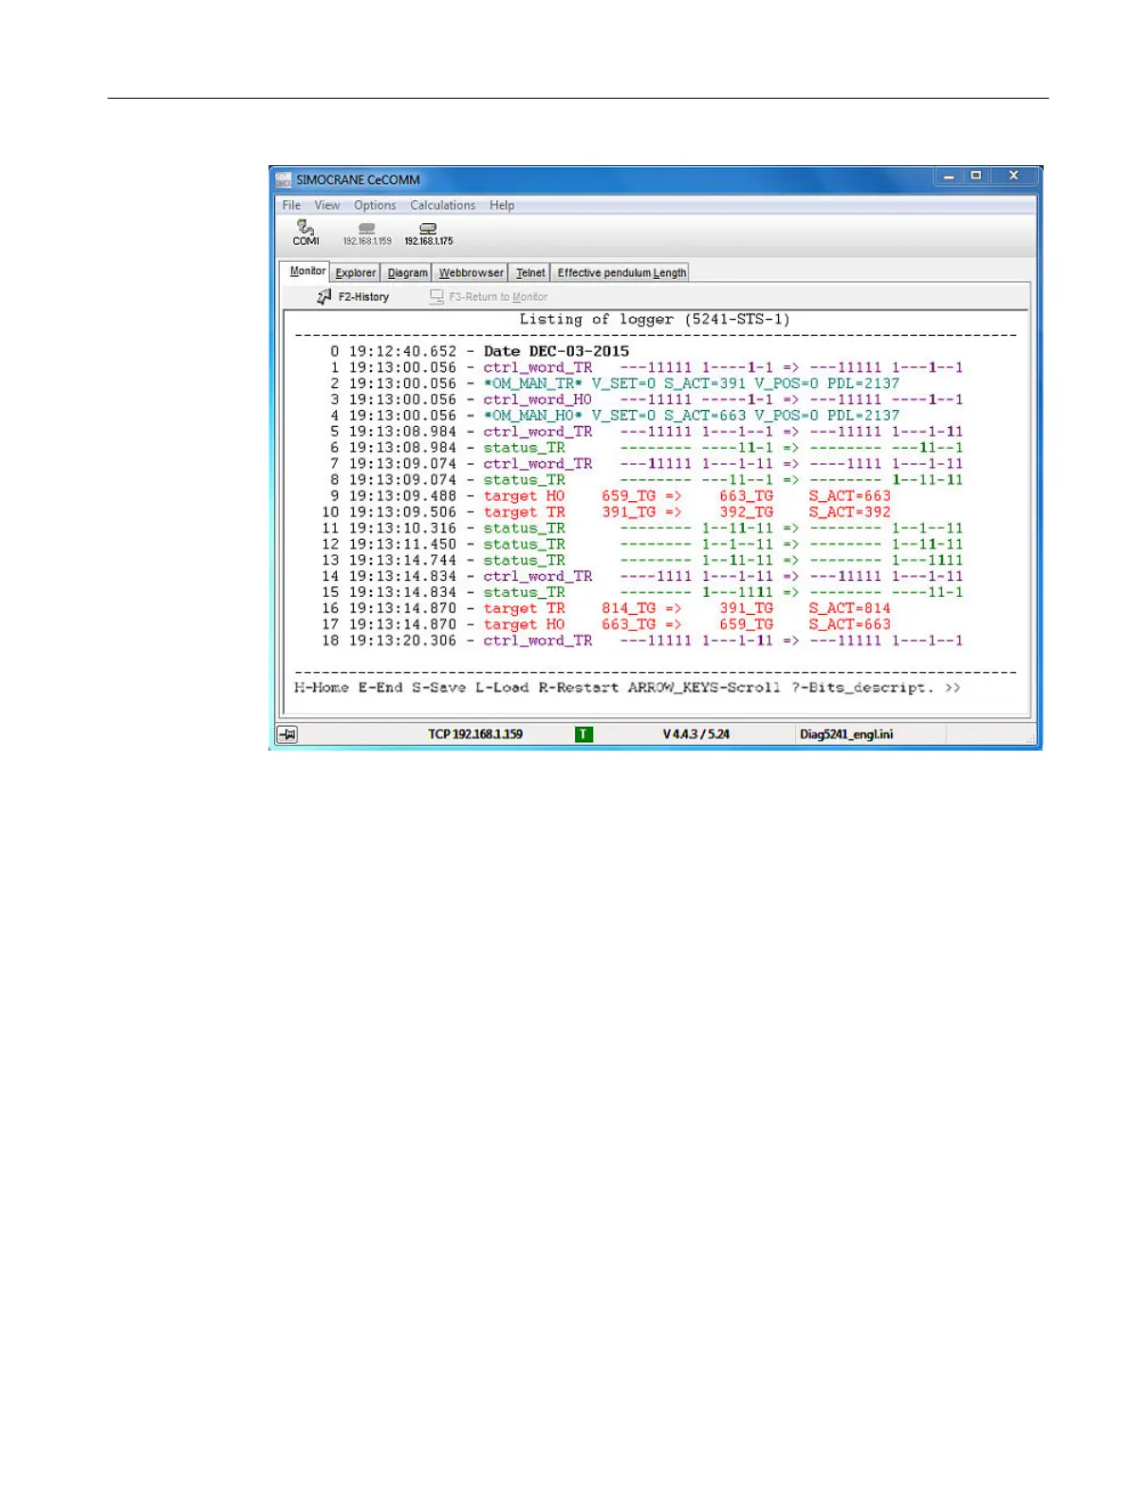Expand the Calculations menu
This screenshot has width=1130, height=1506.
pos(442,205)
